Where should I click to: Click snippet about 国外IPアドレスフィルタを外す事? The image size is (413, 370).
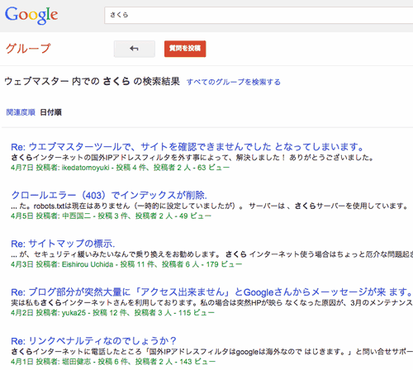[192, 158]
